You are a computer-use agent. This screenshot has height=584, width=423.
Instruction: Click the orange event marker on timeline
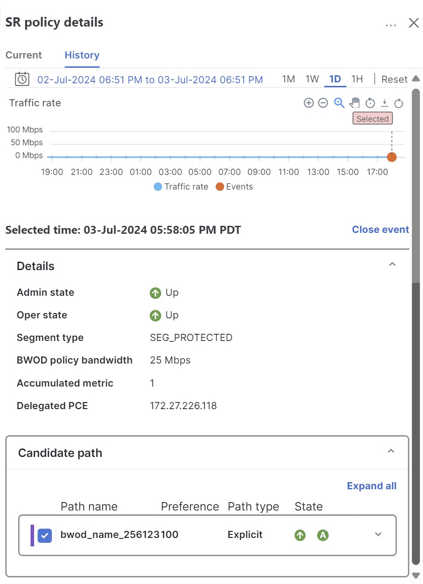pos(392,157)
